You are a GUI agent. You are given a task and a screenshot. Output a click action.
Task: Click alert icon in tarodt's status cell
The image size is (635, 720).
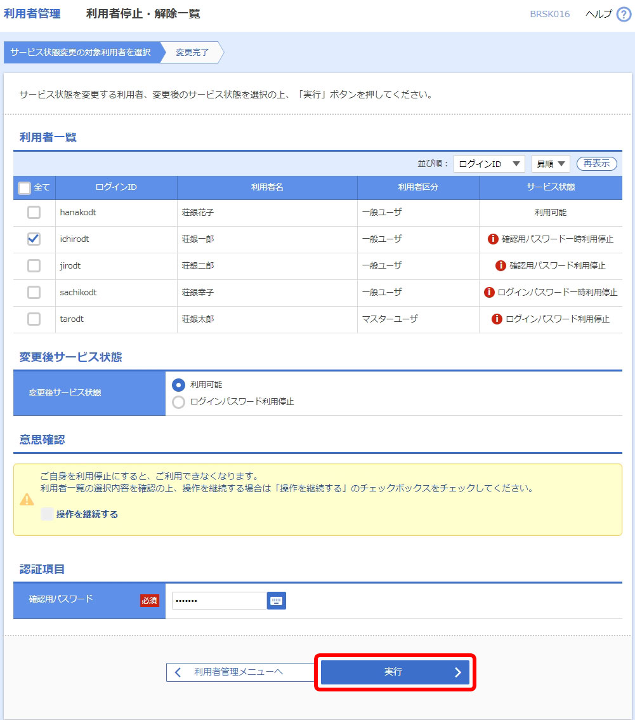(497, 319)
